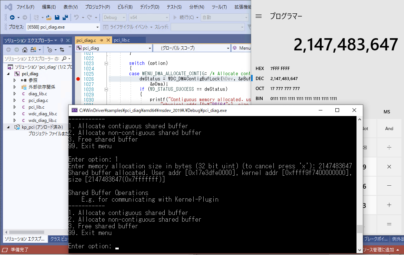Click the Calculator equals button
Image resolution: width=404 pixels, height=255 pixels.
[389, 224]
